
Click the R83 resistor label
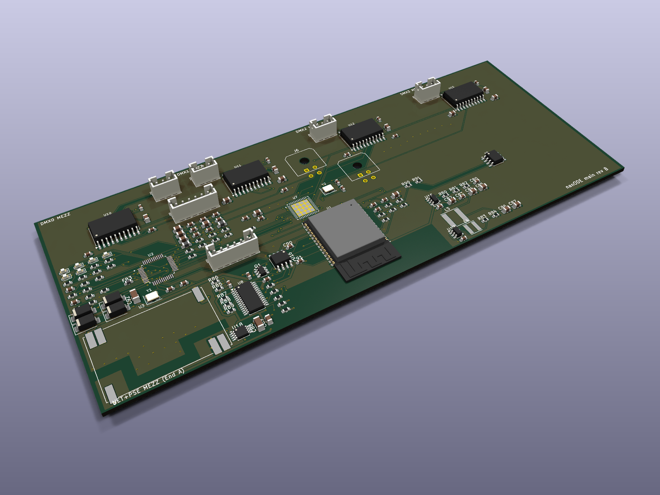[481, 217]
